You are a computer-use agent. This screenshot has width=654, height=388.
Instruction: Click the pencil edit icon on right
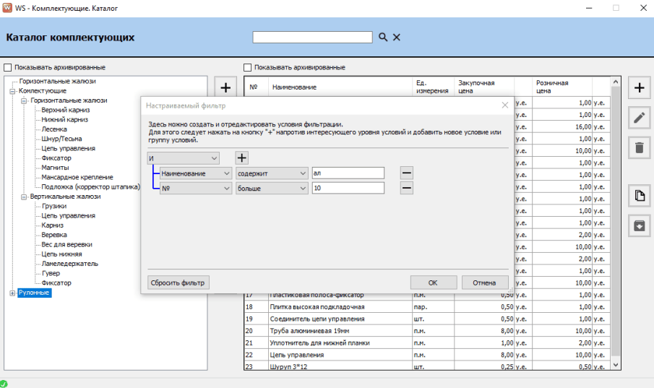point(639,118)
